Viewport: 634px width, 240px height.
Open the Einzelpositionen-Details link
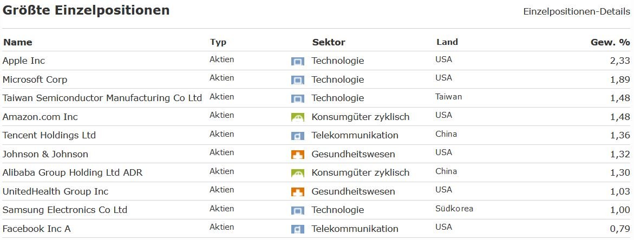[577, 11]
